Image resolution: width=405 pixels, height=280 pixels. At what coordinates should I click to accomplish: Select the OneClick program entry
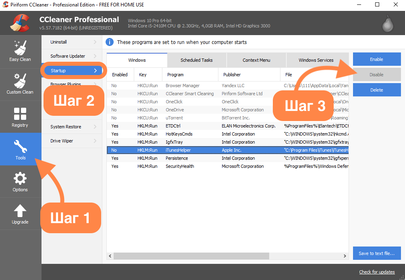coord(228,102)
